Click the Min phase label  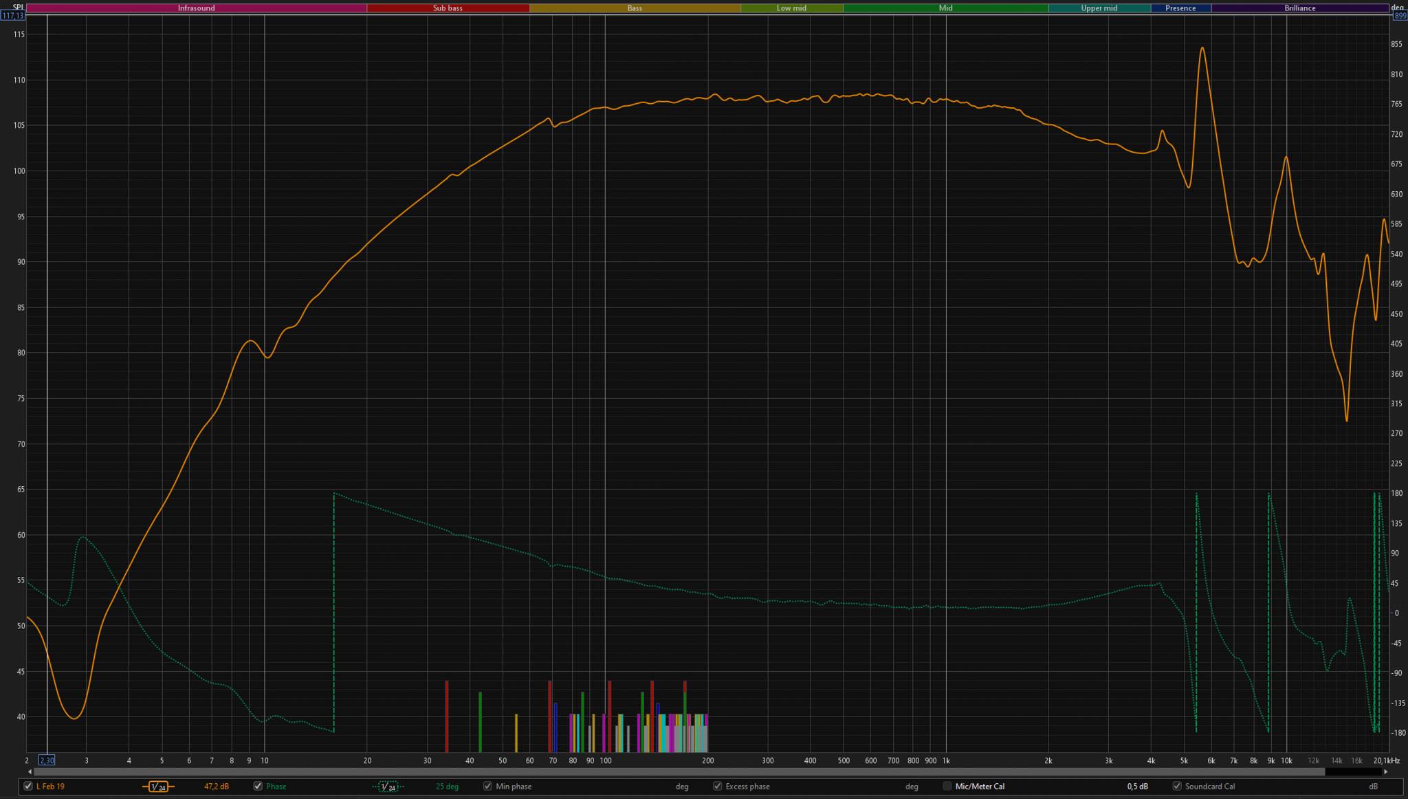[x=514, y=787]
